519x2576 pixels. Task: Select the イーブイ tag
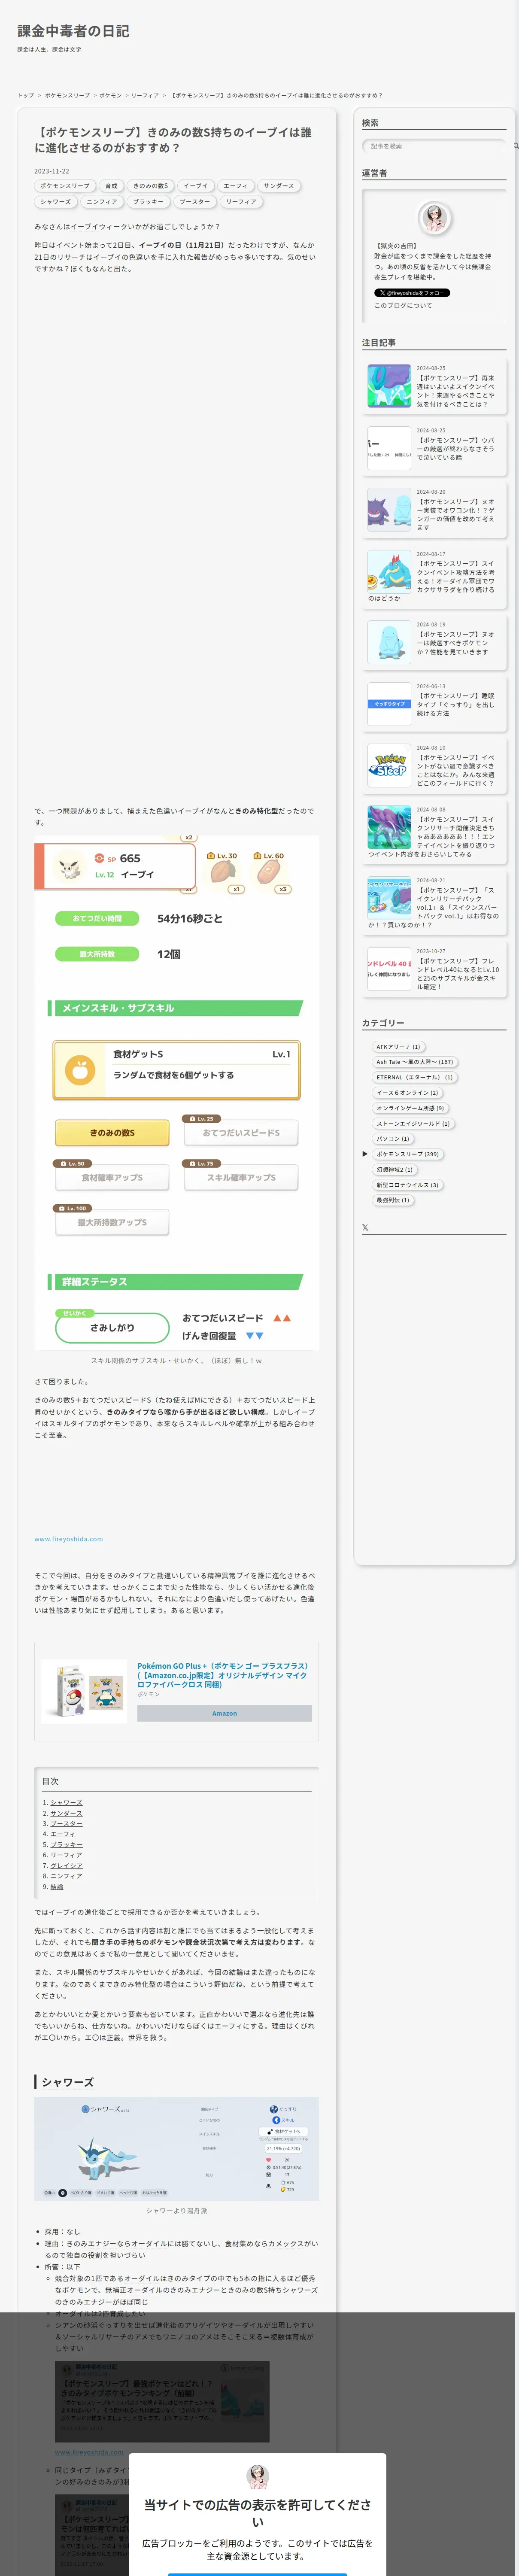196,186
